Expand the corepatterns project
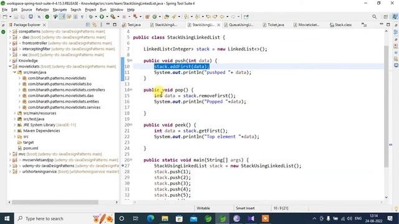The height and width of the screenshot is (224, 399). [x=10, y=32]
